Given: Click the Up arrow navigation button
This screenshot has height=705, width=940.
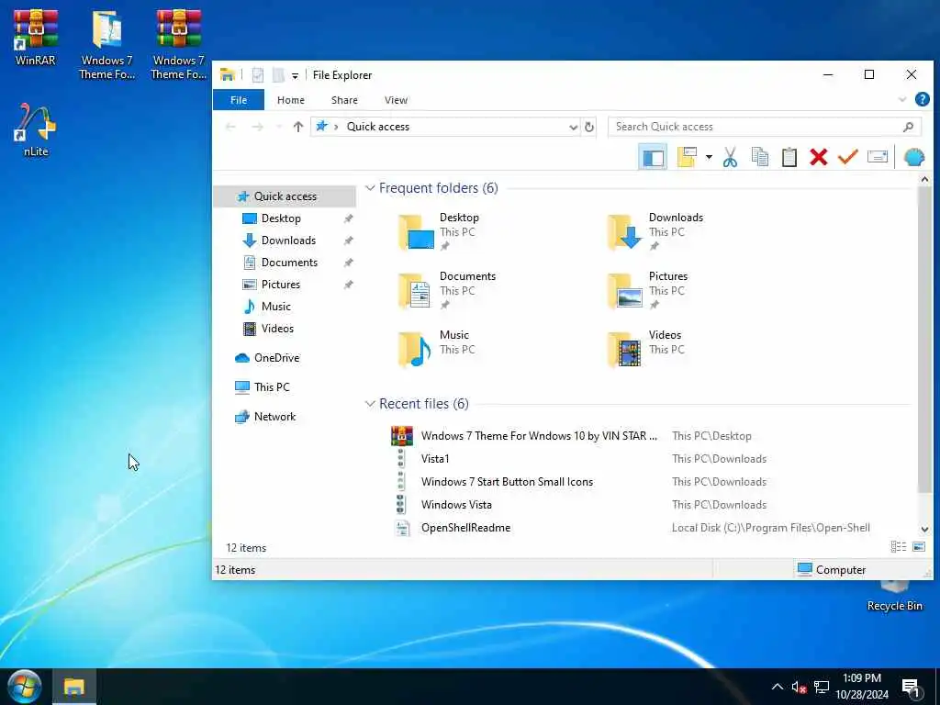Looking at the screenshot, I should pyautogui.click(x=298, y=127).
